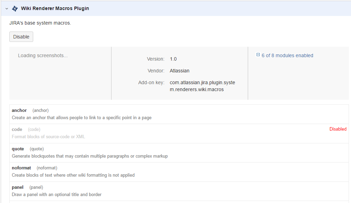Click the (anchor) key label
This screenshot has width=351, height=203.
point(40,111)
